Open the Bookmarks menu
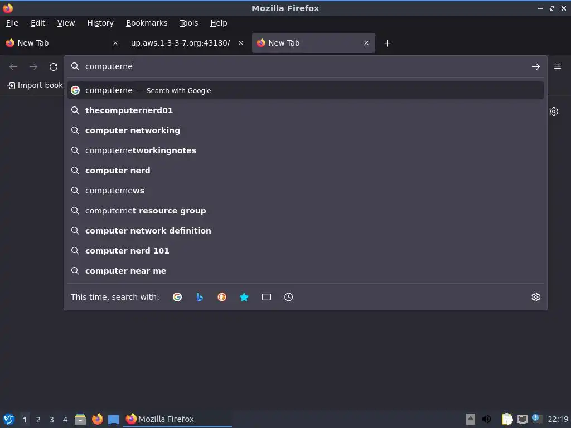The image size is (571, 428). tap(147, 23)
